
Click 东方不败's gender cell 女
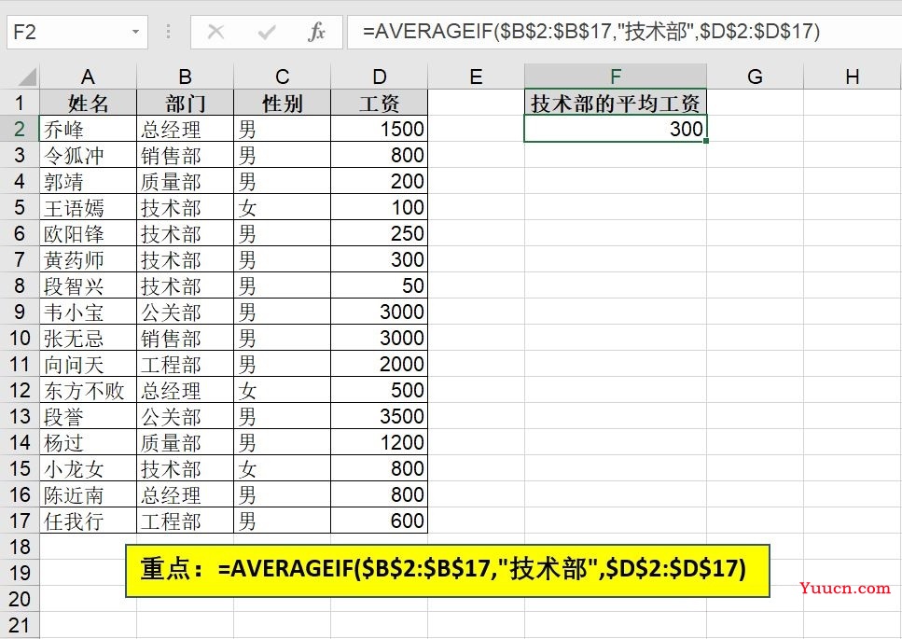[282, 390]
